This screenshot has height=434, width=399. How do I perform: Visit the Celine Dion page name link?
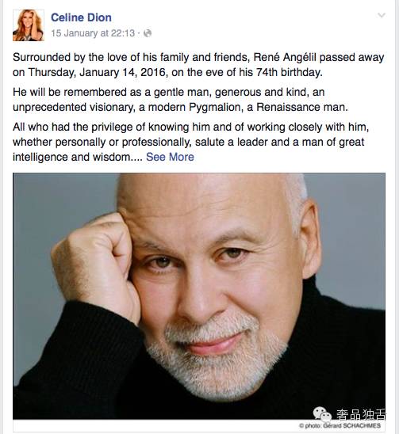pos(81,17)
